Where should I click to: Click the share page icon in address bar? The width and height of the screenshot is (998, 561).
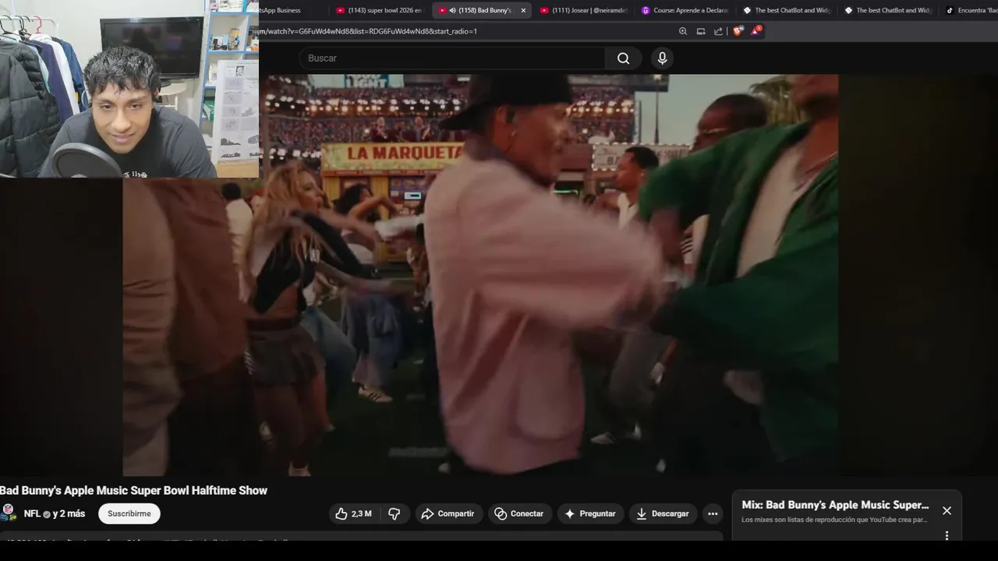718,31
